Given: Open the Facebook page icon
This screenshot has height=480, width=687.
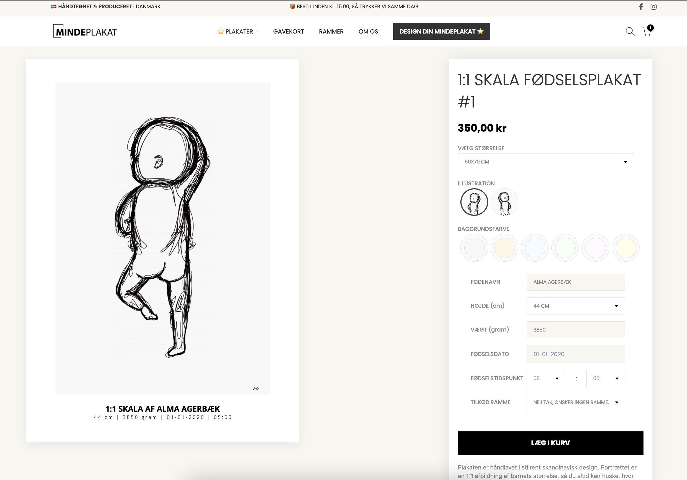Looking at the screenshot, I should 641,7.
